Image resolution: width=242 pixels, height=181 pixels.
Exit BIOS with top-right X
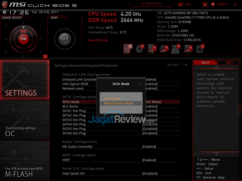(x=235, y=4)
